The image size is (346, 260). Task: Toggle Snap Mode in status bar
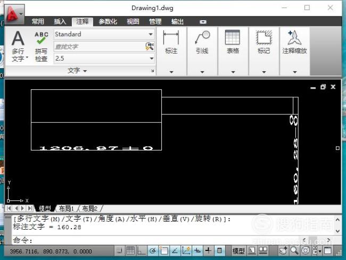pyautogui.click(x=119, y=250)
